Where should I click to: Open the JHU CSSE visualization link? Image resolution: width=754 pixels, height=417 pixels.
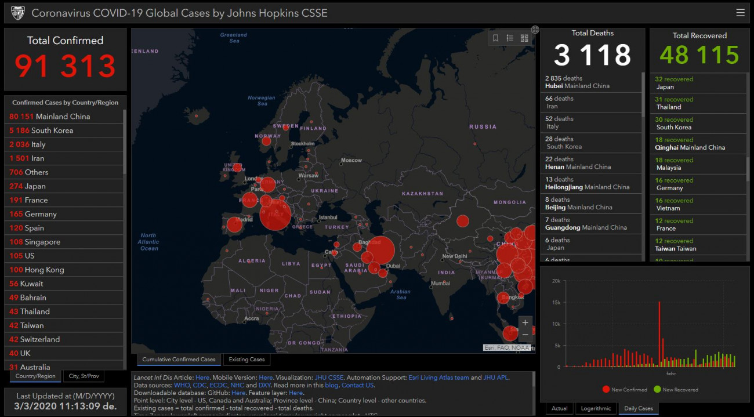328,378
